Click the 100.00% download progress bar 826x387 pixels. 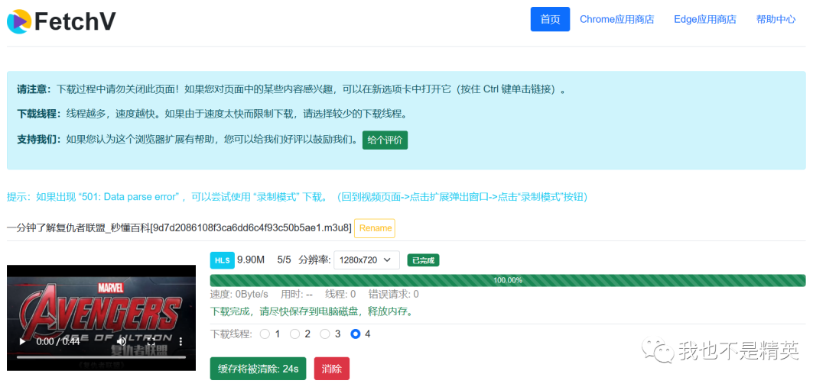(x=508, y=280)
